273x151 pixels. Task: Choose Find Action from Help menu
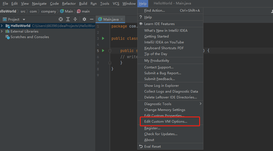(x=170, y=10)
